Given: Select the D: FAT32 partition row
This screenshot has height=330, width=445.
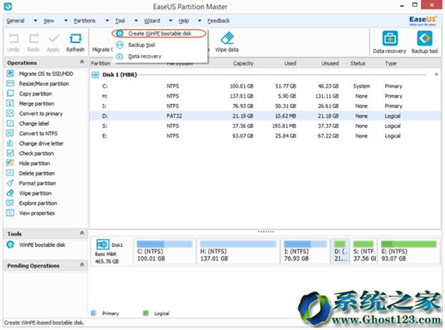Looking at the screenshot, I should [265, 116].
